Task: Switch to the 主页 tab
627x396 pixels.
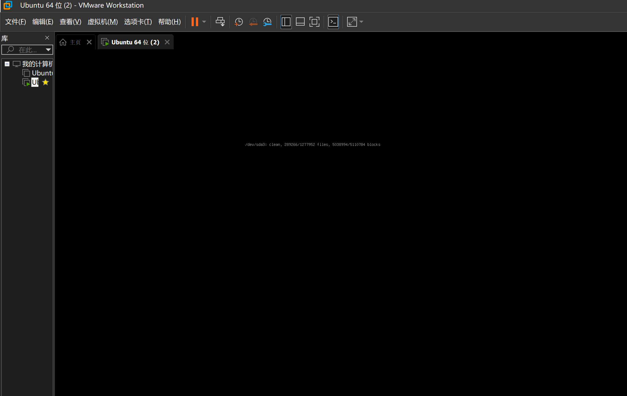Action: coord(75,42)
